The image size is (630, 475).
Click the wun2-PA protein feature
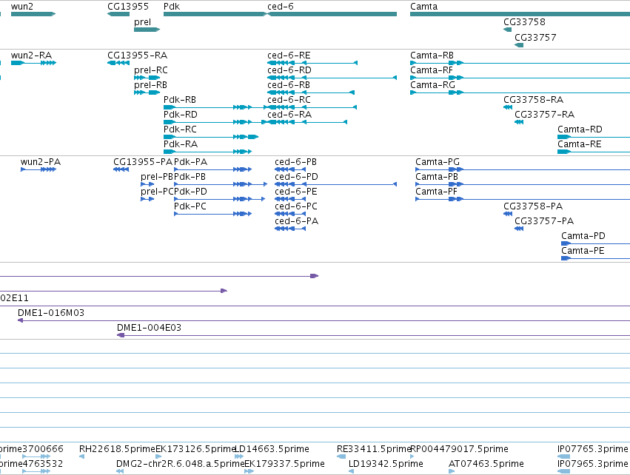(x=38, y=169)
